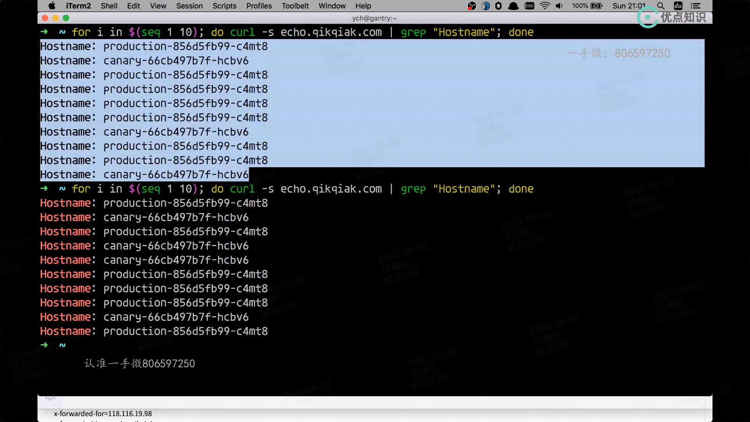
Task: Open the volume control icon
Action: [559, 6]
